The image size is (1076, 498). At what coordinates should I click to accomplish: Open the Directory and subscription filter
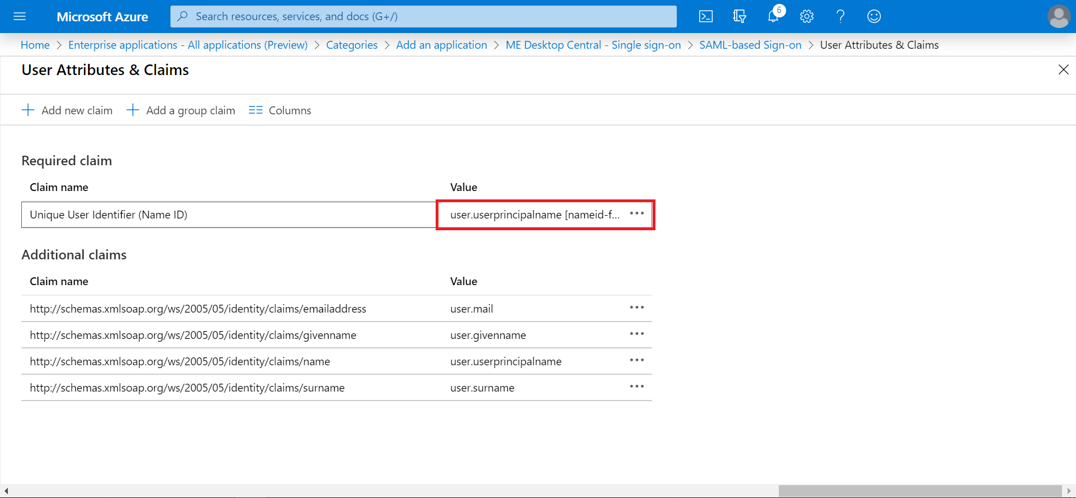(x=740, y=16)
